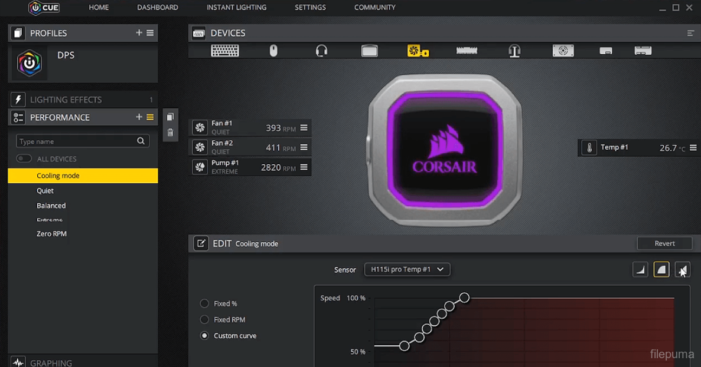Screen dimensions: 701x367
Task: Open the Sensor H115i pro Temp dropdown
Action: click(x=407, y=269)
